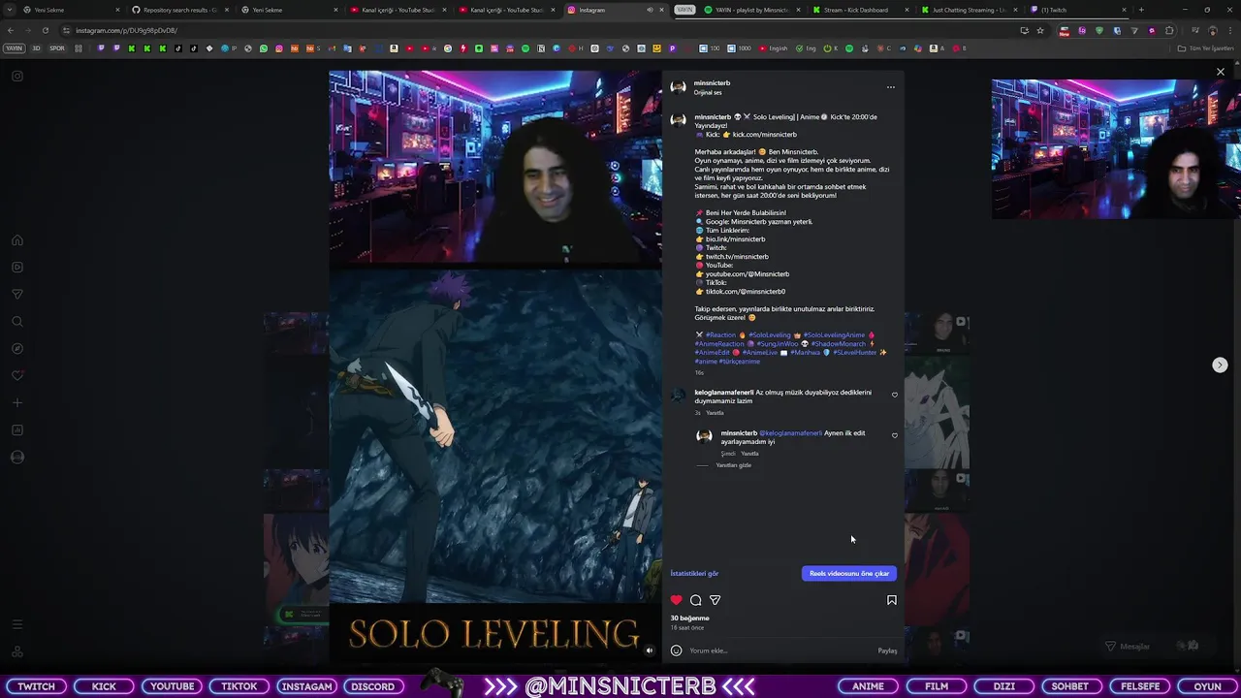Screen dimensions: 1241x698
Task: Like the Instagram post with heart icon
Action: click(677, 600)
